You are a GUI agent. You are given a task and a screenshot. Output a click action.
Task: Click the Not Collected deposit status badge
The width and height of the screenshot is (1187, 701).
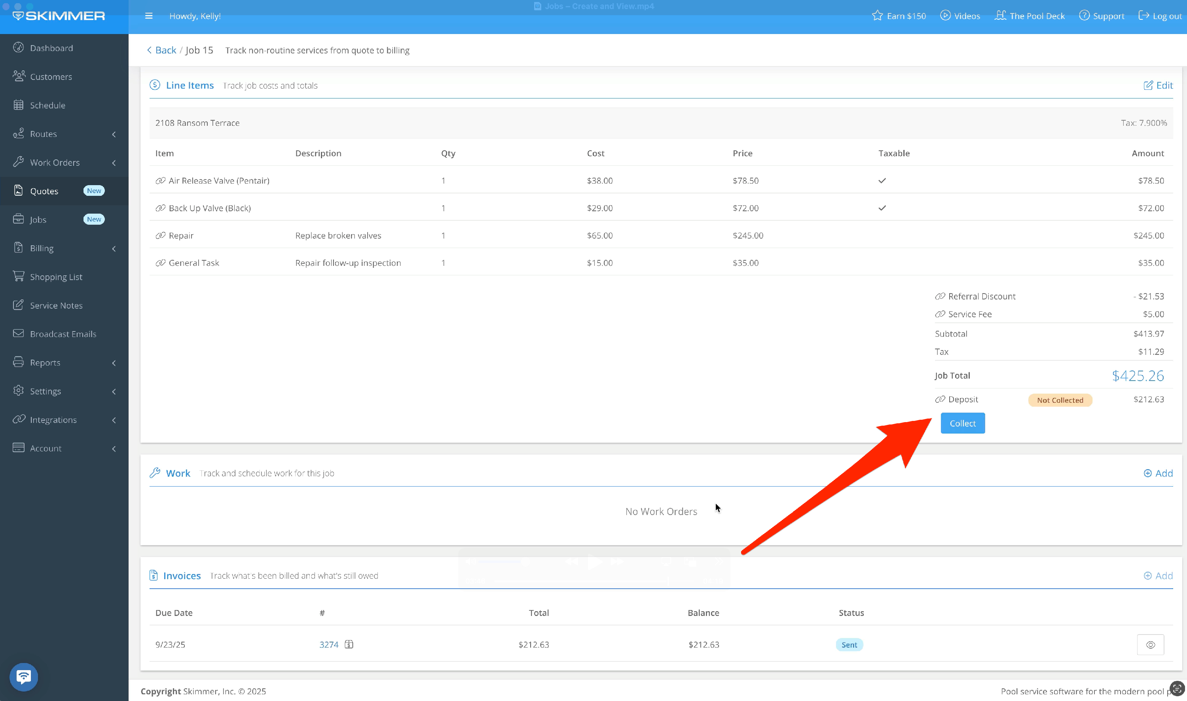(x=1060, y=400)
